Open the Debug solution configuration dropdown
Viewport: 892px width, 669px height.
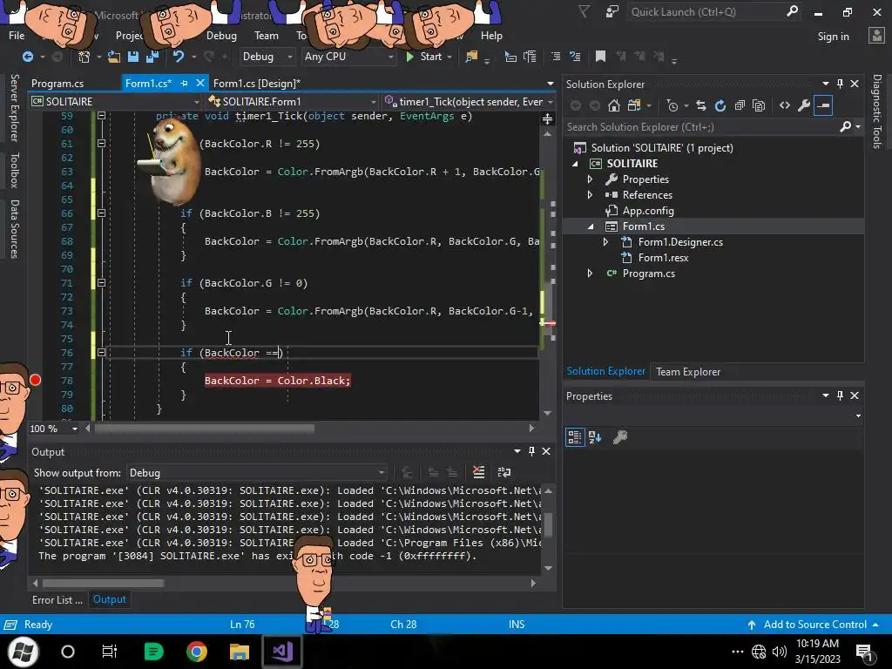[x=267, y=57]
